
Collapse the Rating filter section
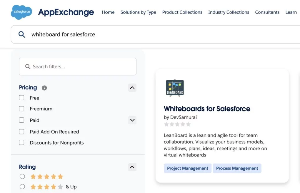[132, 167]
